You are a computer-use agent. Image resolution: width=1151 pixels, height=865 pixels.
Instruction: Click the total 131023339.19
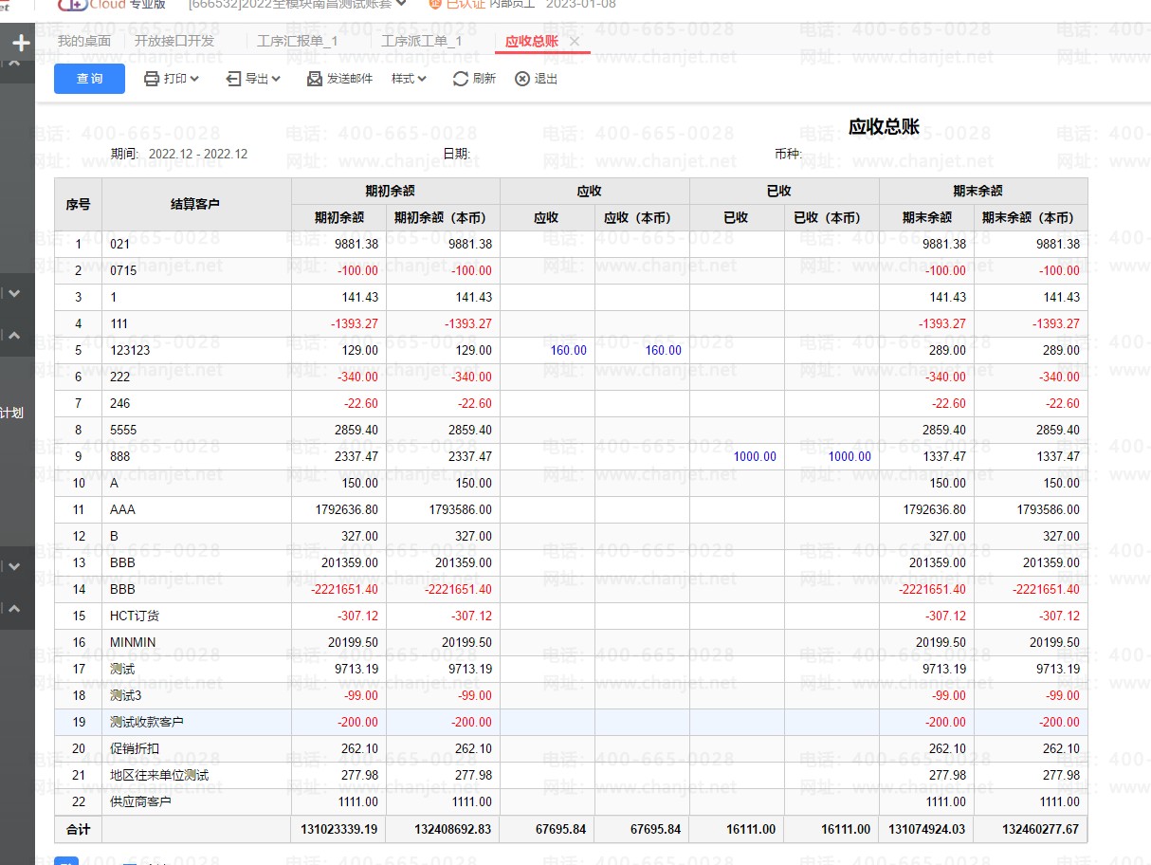(338, 829)
